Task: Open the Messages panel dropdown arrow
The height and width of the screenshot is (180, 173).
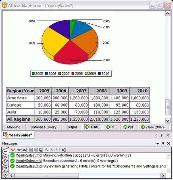Action: (158, 144)
